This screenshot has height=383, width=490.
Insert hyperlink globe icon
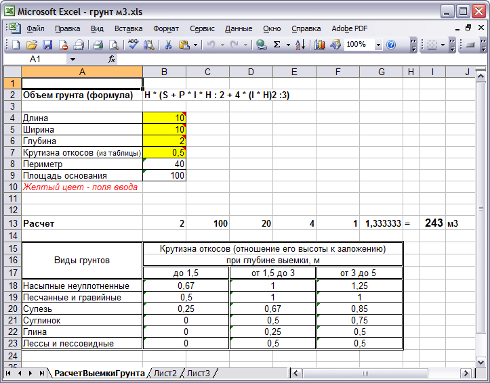tap(261, 45)
